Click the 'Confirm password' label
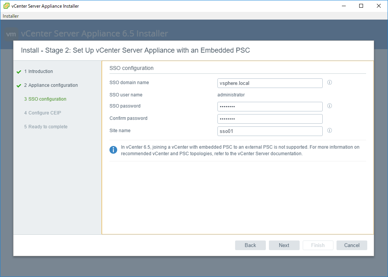 128,118
